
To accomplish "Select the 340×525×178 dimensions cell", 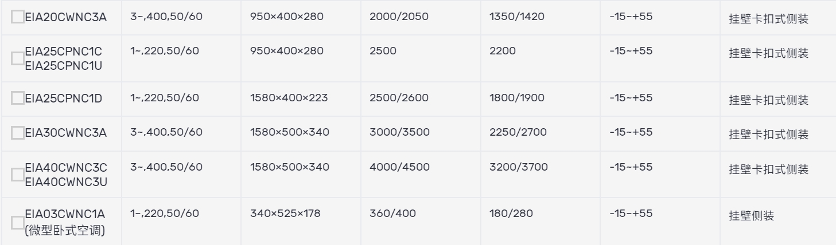I will tap(300, 221).
